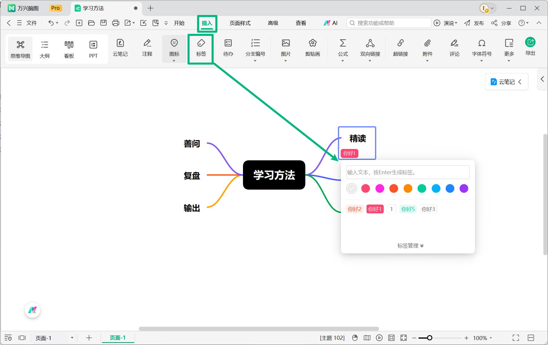
Task: Pick the pink tag color swatch
Action: point(366,188)
